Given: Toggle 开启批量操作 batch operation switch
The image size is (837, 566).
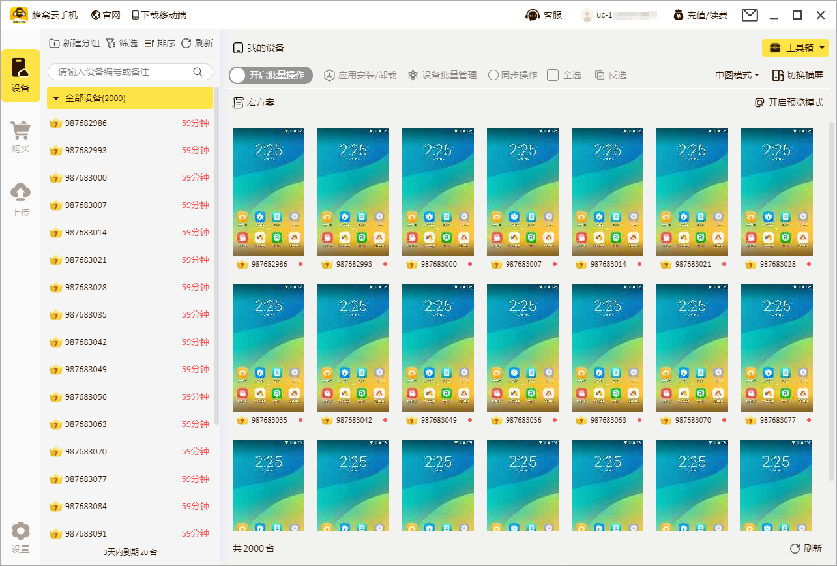Looking at the screenshot, I should (x=271, y=75).
